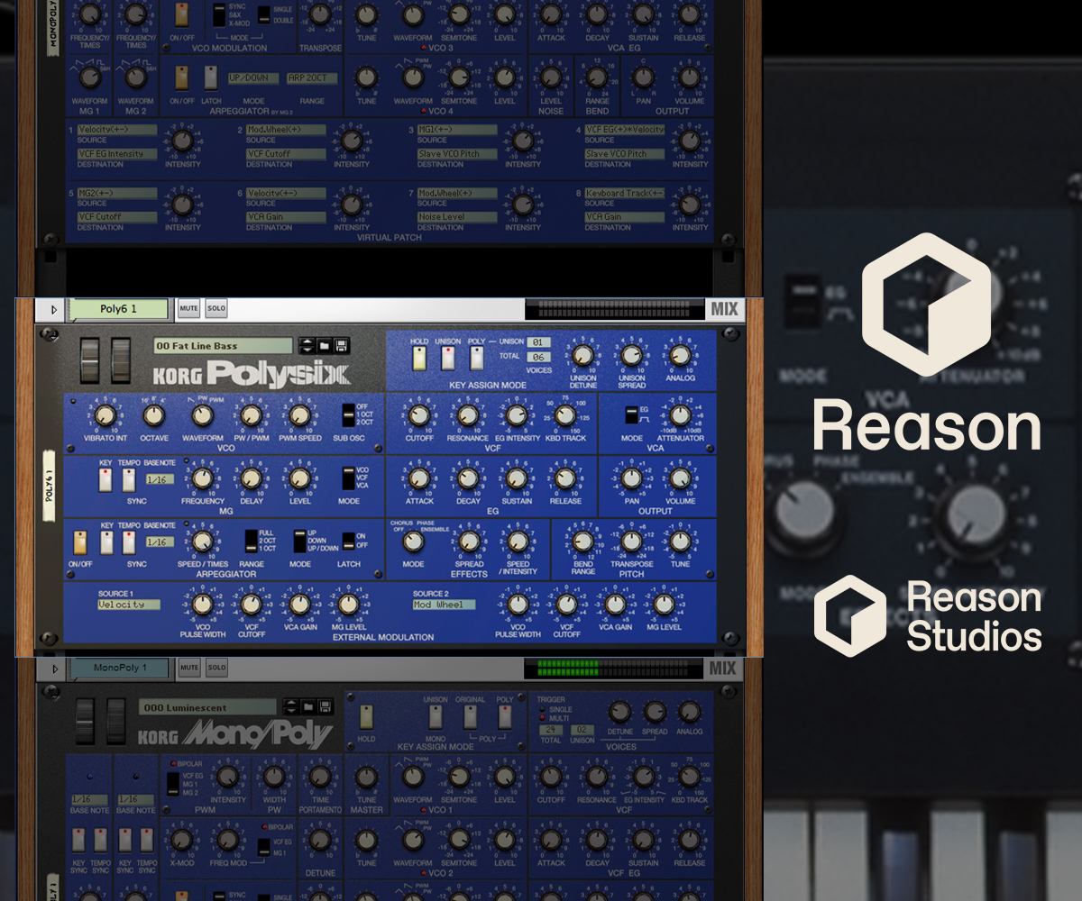Screen dimensions: 1082x901
Task: Click the MonoPoly 1 device name field
Action: point(119,669)
